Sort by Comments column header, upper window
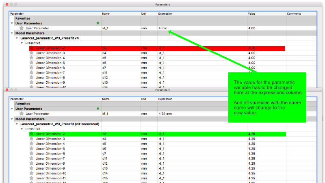The width and height of the screenshot is (325, 183). click(x=294, y=14)
